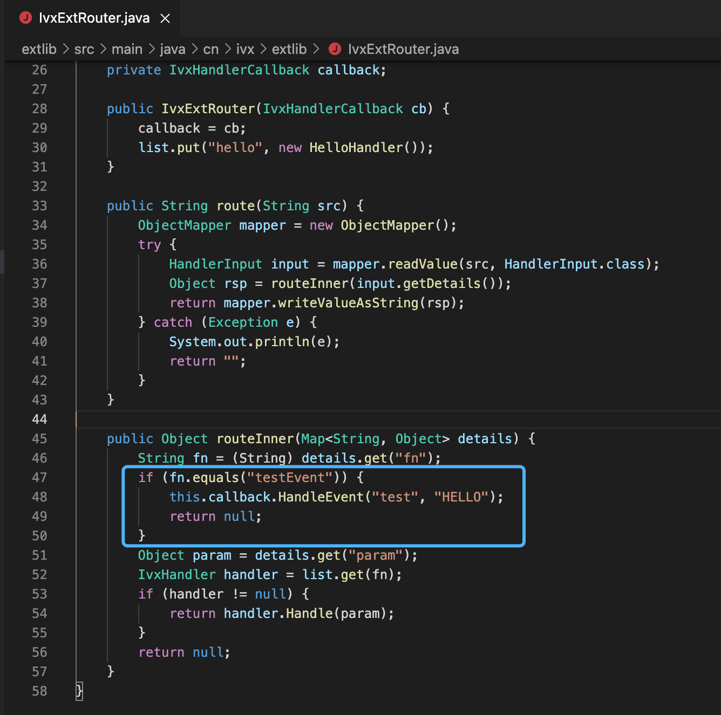Image resolution: width=721 pixels, height=715 pixels.
Task: Click the 'try' keyword on line 35
Action: click(x=149, y=245)
